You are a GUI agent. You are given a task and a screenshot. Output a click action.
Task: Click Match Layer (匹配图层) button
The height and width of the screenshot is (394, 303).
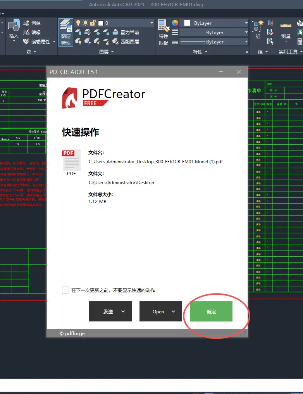[x=126, y=41]
